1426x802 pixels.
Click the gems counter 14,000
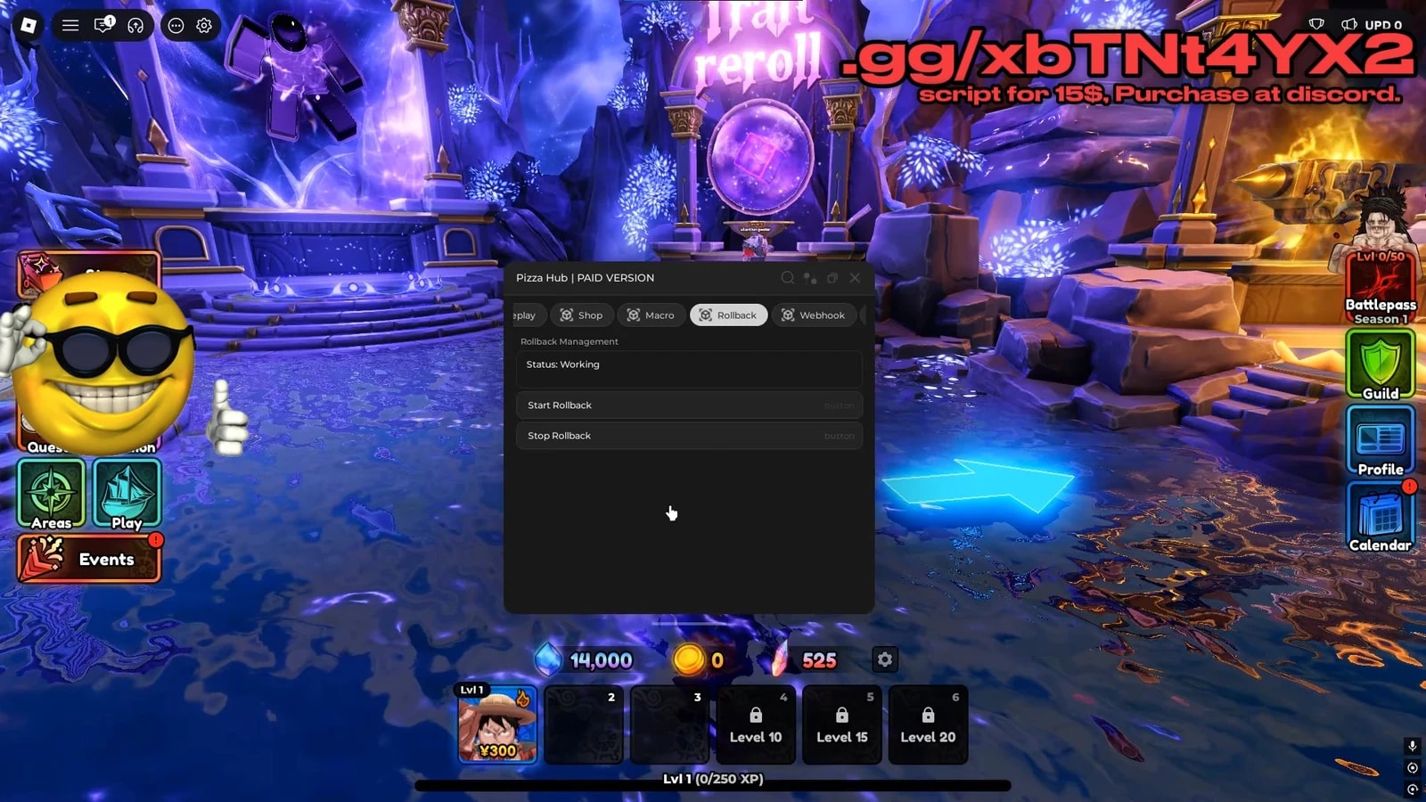584,660
